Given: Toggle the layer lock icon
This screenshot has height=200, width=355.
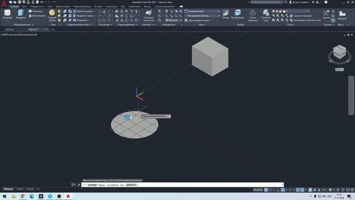Looking at the screenshot, I should [x=281, y=11].
